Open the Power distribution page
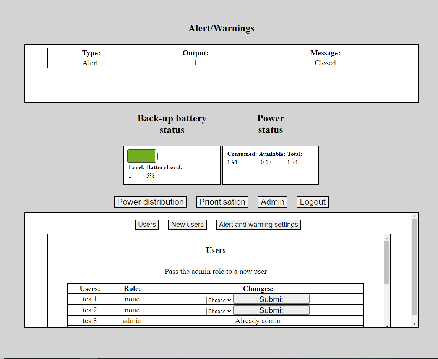The height and width of the screenshot is (359, 438). [x=150, y=202]
